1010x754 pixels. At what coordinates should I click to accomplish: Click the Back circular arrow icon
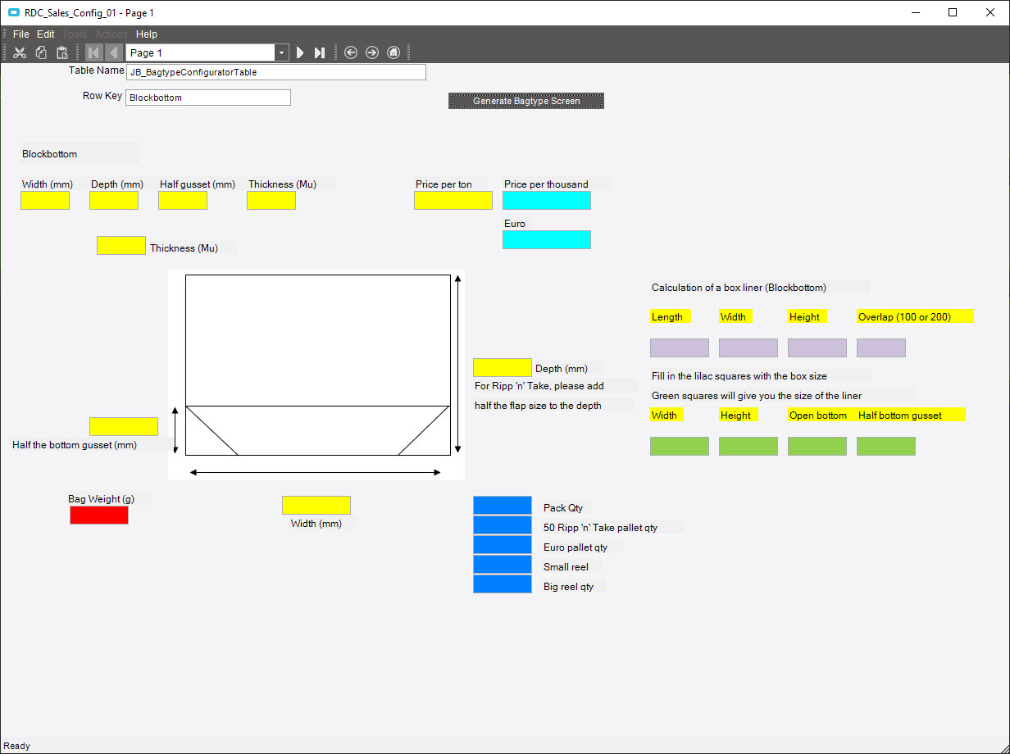click(351, 52)
